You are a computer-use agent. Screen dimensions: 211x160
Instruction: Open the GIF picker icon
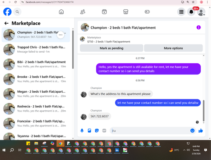coord(104,131)
